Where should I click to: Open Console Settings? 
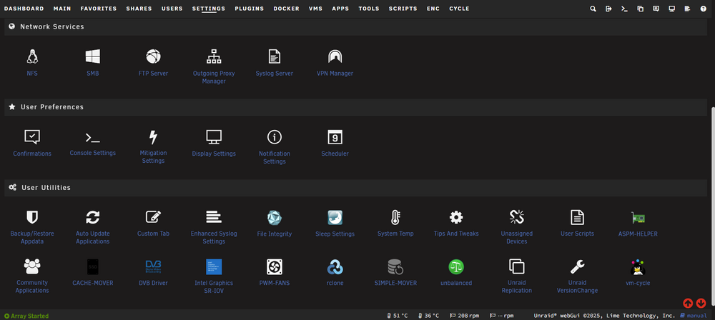(x=92, y=143)
